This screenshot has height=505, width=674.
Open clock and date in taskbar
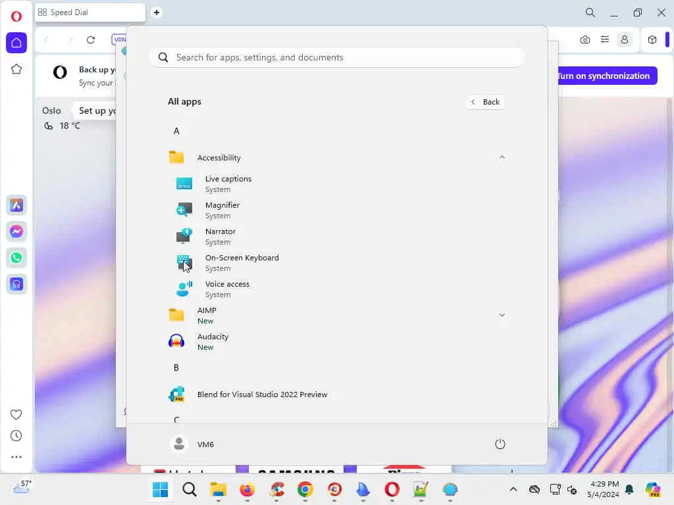point(603,489)
